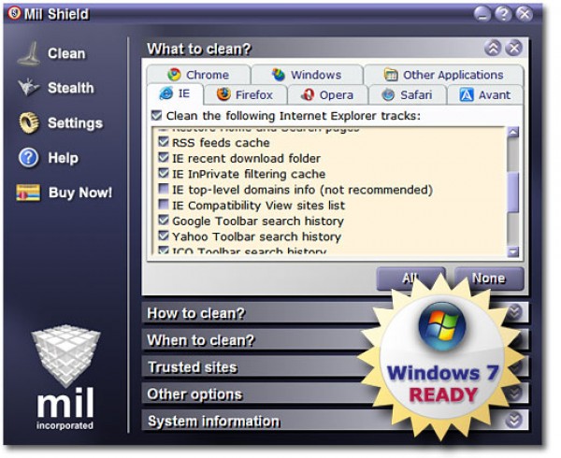Screen dimensions: 561x458
Task: Expand the How to clean section
Action: click(514, 312)
